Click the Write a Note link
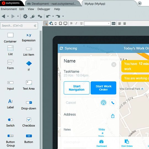 [x=102, y=133]
